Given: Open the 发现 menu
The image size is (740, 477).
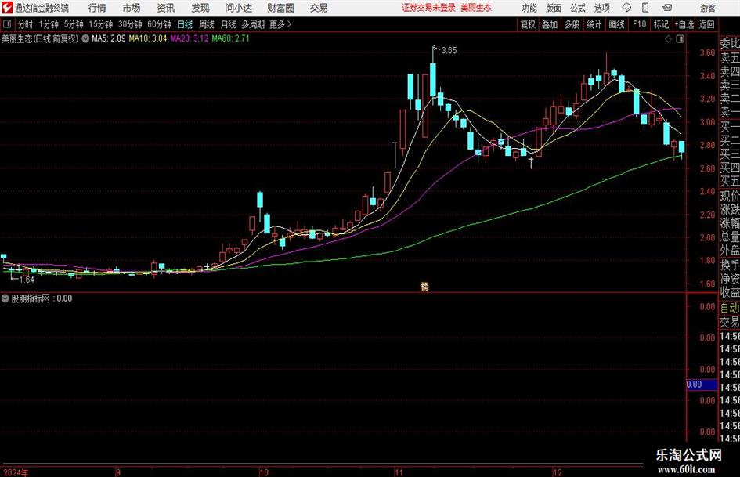Looking at the screenshot, I should tap(200, 8).
